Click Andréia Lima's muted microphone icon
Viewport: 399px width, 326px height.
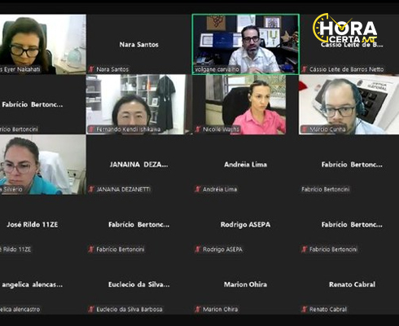198,189
